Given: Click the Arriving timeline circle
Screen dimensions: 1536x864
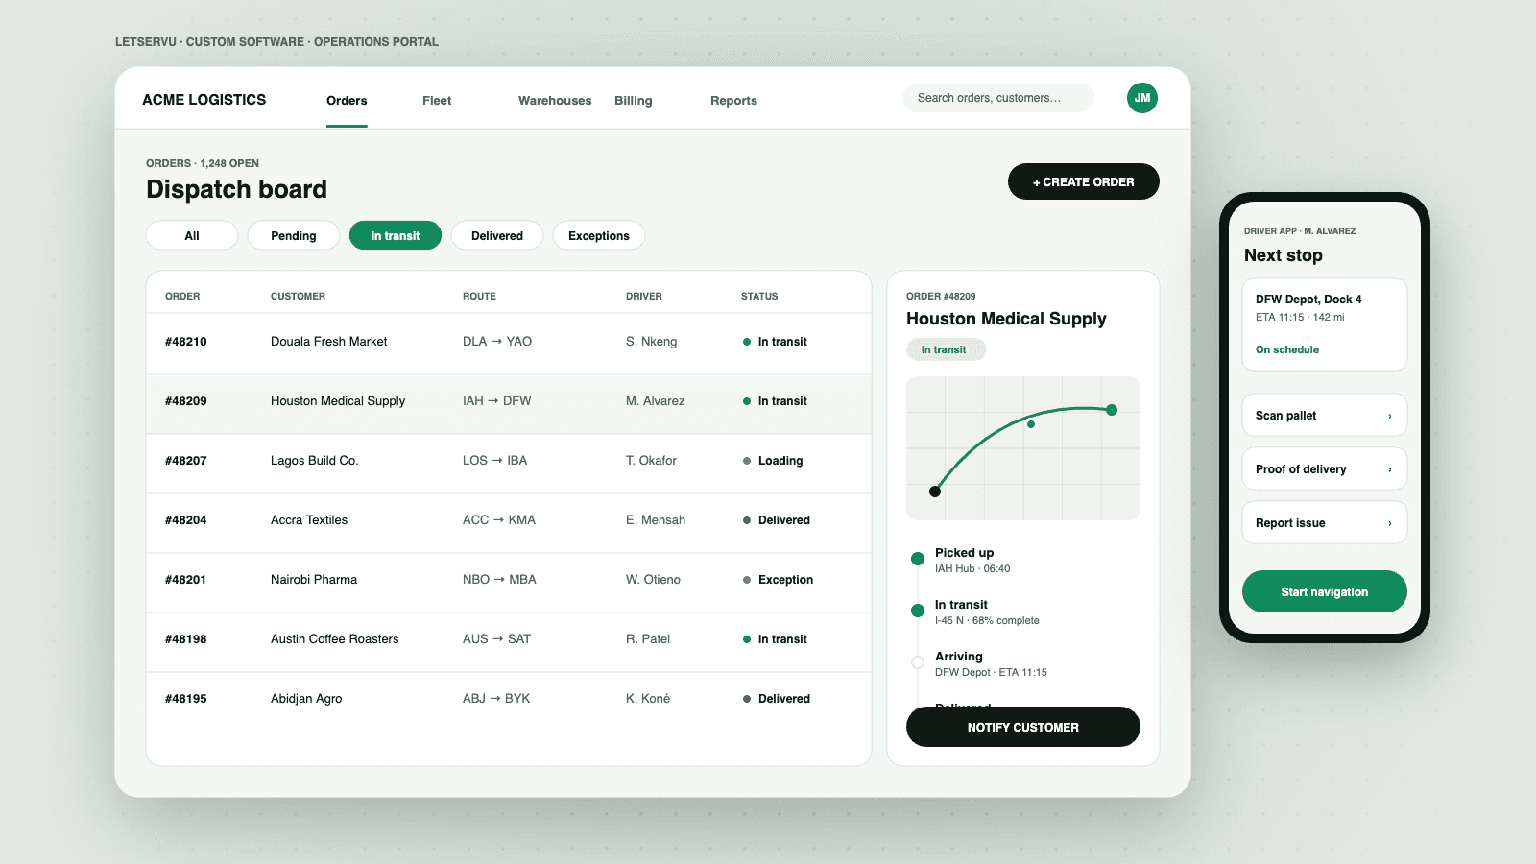Looking at the screenshot, I should [918, 662].
